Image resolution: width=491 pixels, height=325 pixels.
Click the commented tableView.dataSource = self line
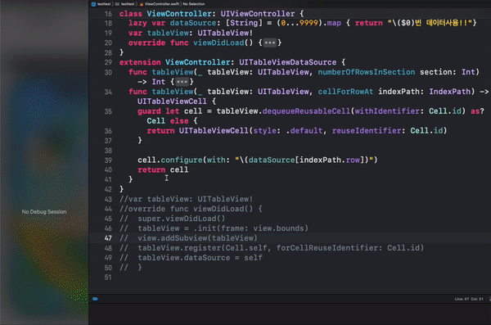(x=191, y=258)
